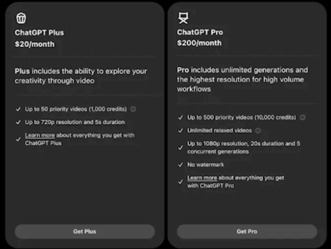
Task: Click checkmark beside 500 priority videos
Action: click(x=180, y=117)
